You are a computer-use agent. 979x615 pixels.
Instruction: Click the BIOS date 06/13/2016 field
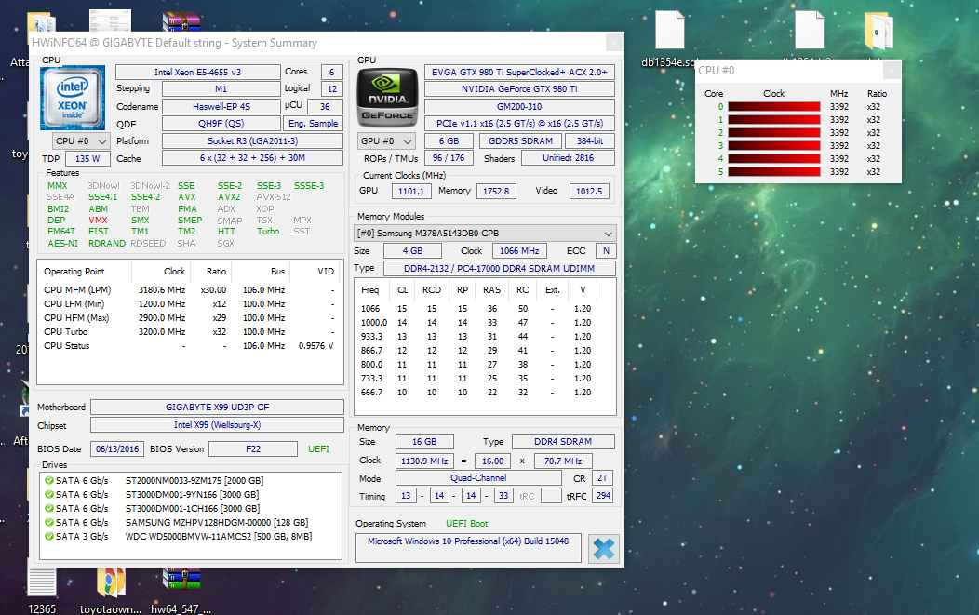[117, 448]
